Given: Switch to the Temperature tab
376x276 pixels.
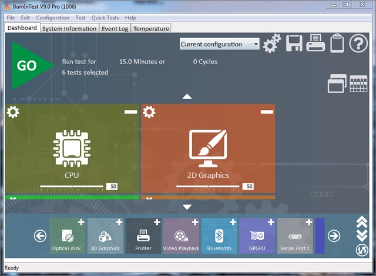Looking at the screenshot, I should pyautogui.click(x=151, y=28).
